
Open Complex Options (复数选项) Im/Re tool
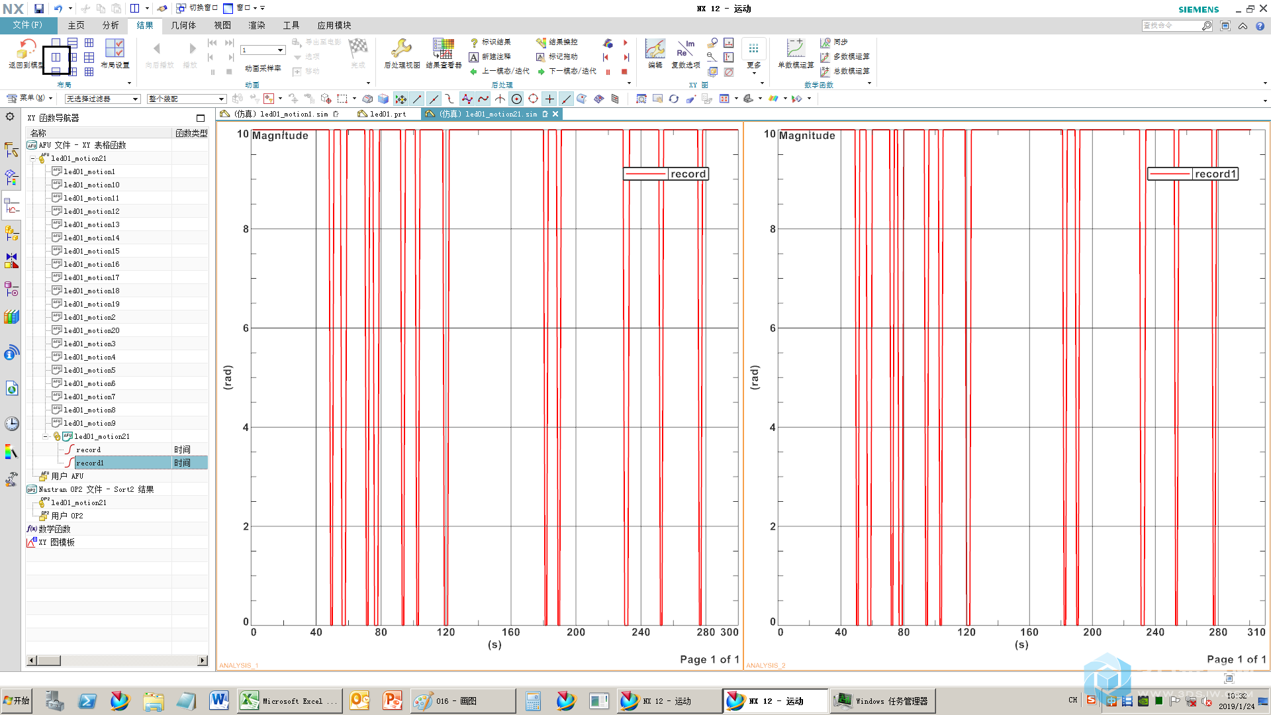pyautogui.click(x=685, y=53)
